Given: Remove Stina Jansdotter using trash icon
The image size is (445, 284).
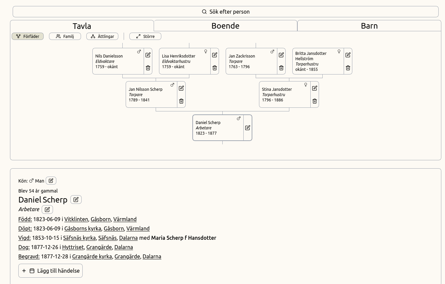Looking at the screenshot, I should [x=315, y=101].
